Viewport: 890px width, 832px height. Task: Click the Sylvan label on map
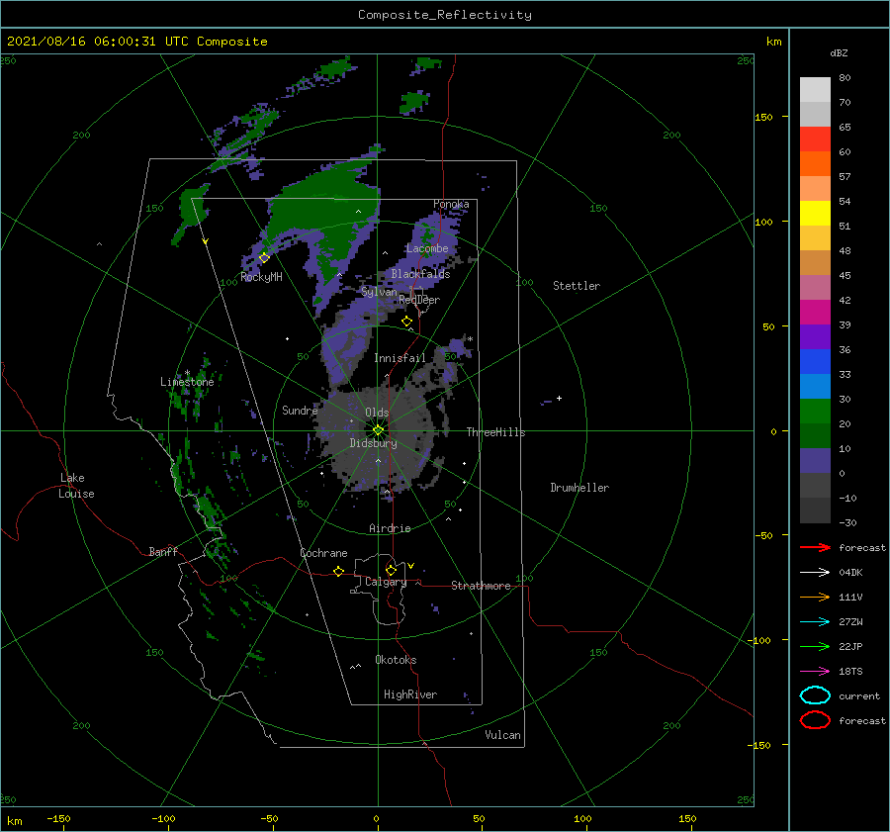[379, 292]
